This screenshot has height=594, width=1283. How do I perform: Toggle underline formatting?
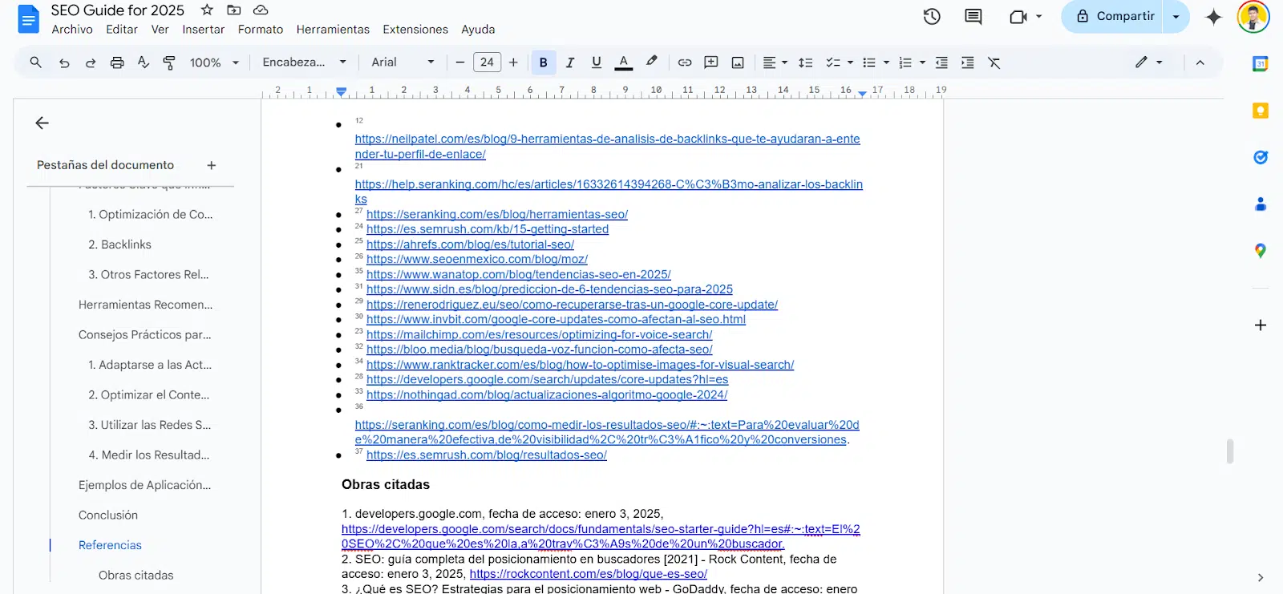tap(597, 63)
